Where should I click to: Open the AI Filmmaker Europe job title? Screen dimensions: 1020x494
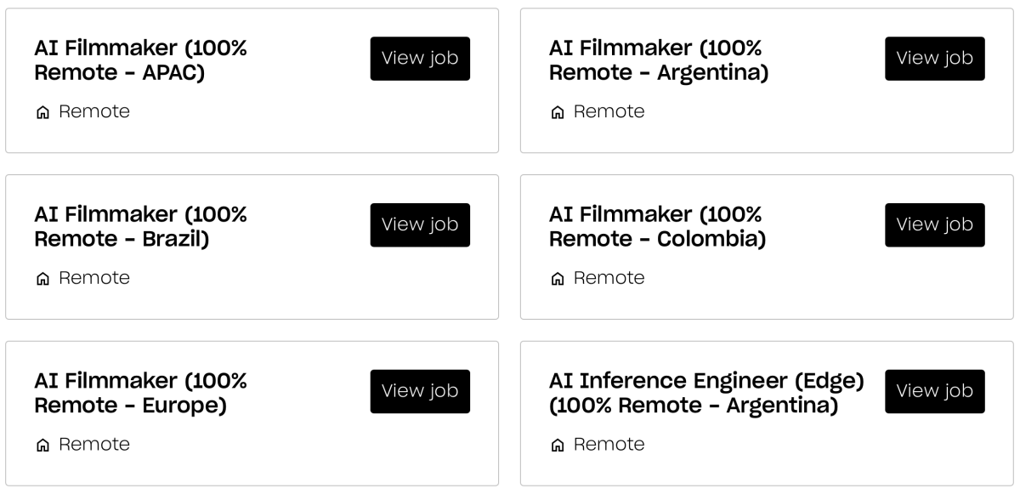point(140,394)
